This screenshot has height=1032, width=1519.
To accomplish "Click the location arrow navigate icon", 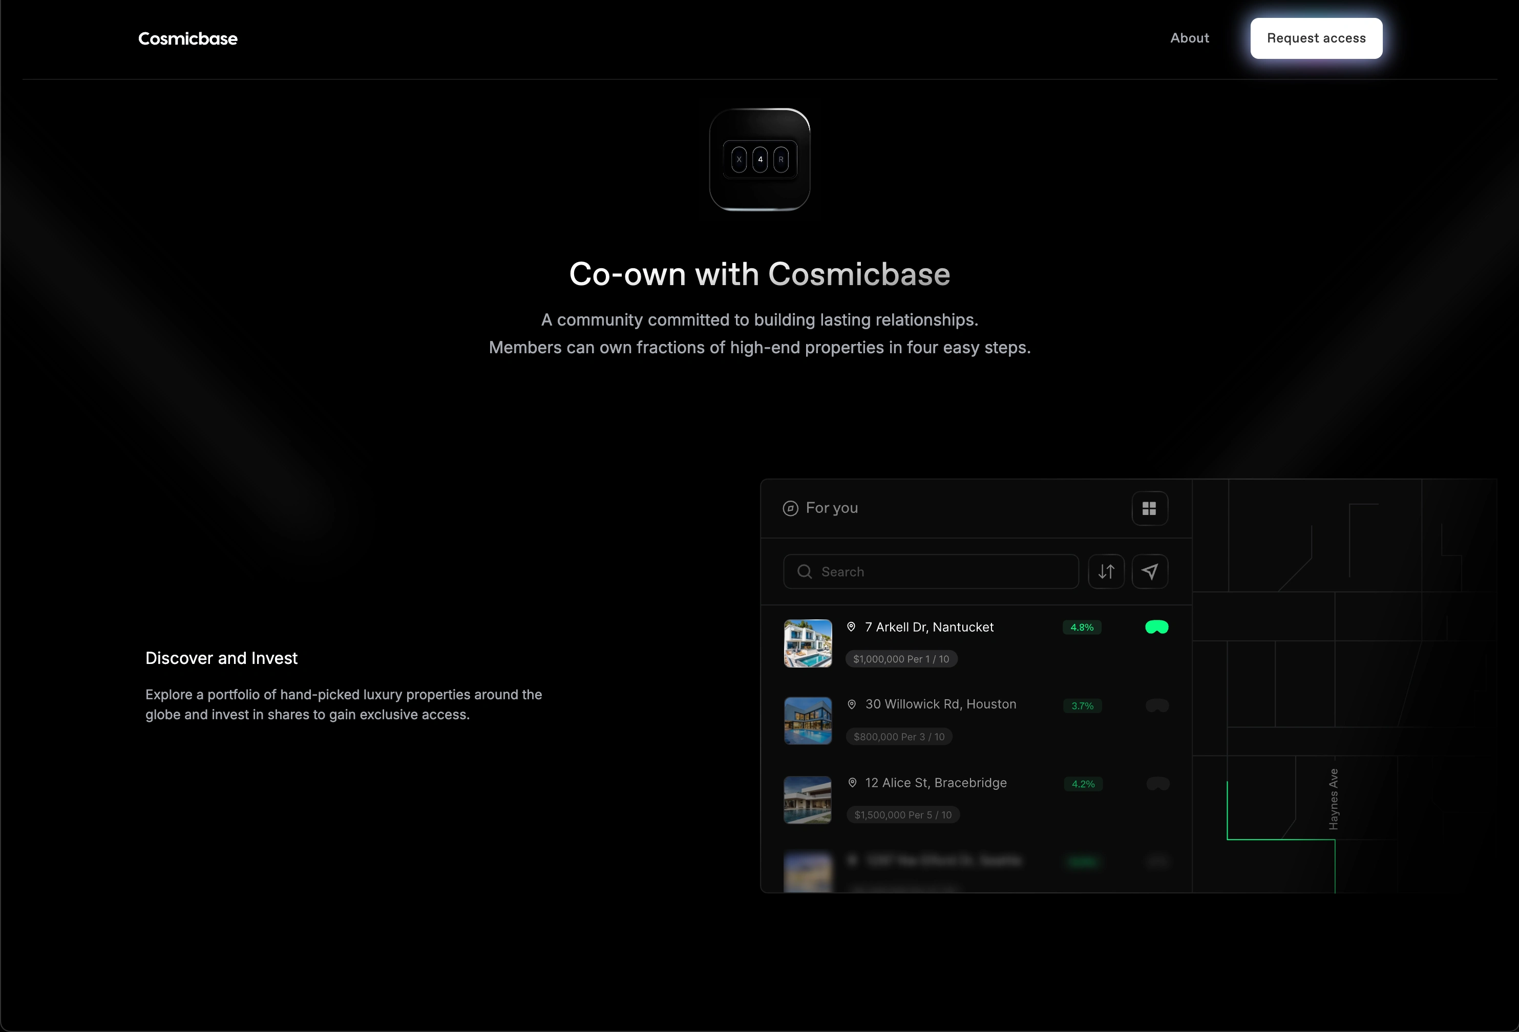I will (x=1150, y=571).
